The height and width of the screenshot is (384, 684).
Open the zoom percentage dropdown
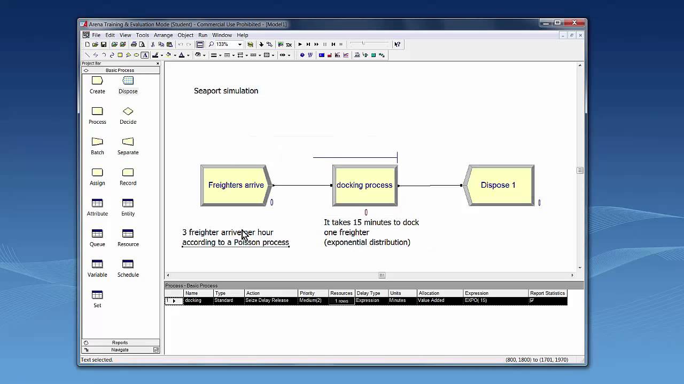(x=240, y=44)
